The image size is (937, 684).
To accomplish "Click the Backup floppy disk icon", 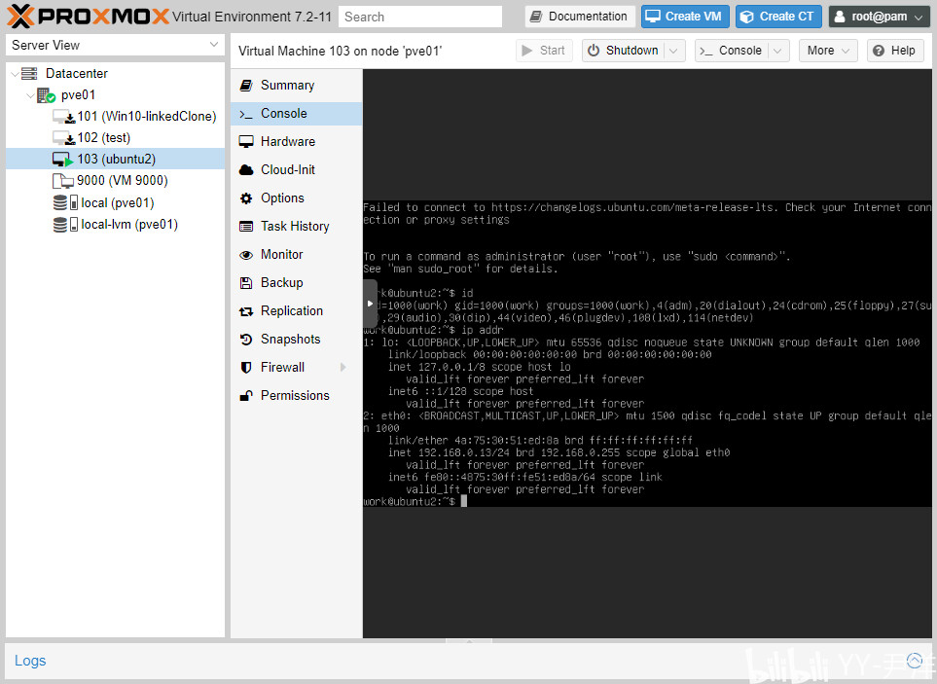I will click(x=245, y=282).
